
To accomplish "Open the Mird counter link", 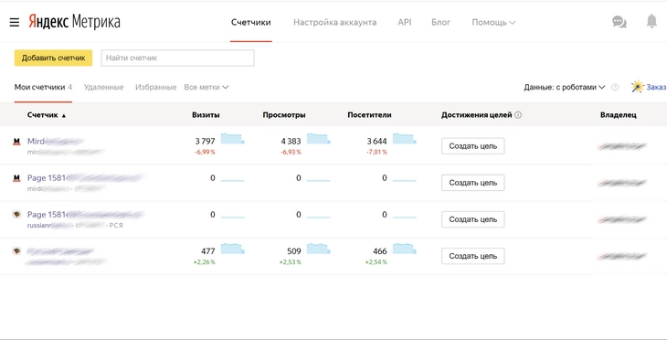I will click(x=56, y=142).
